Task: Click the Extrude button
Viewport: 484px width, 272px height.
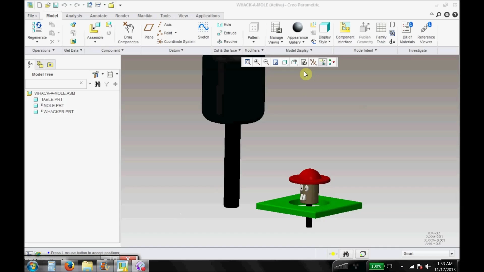Action: coord(227,33)
